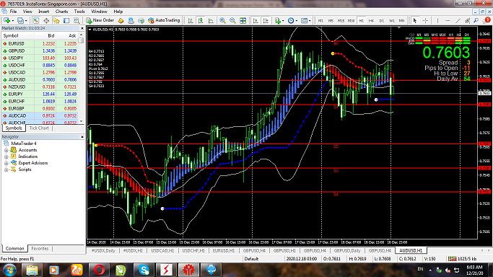Expand the Indicators tree node
This screenshot has height=277, width=493.
(6, 157)
